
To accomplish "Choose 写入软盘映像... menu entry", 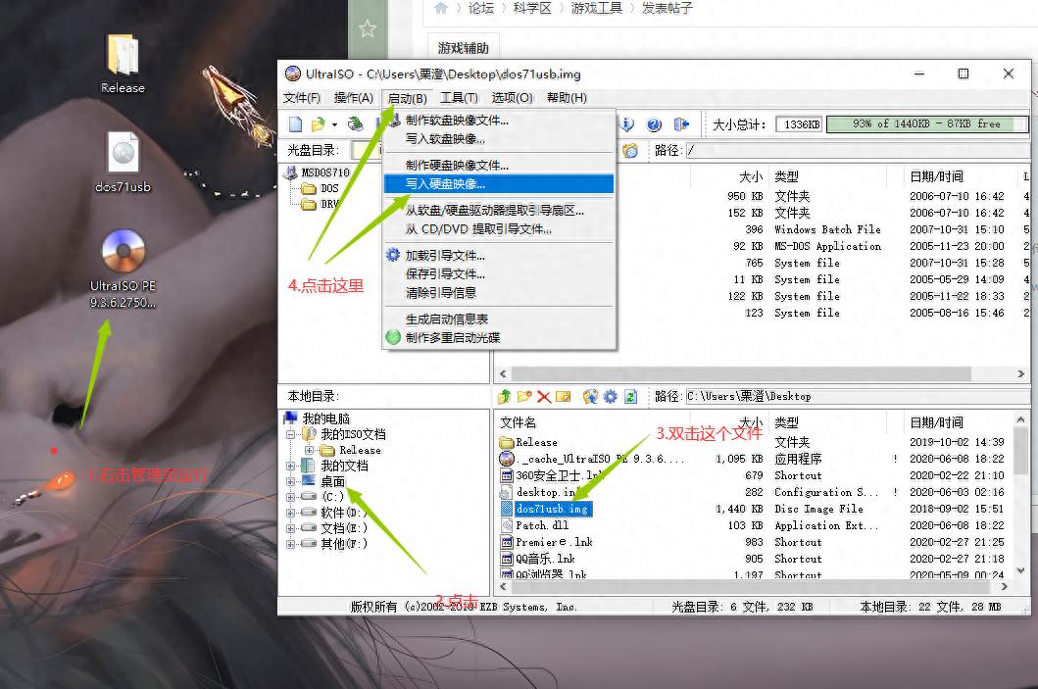I will [499, 139].
